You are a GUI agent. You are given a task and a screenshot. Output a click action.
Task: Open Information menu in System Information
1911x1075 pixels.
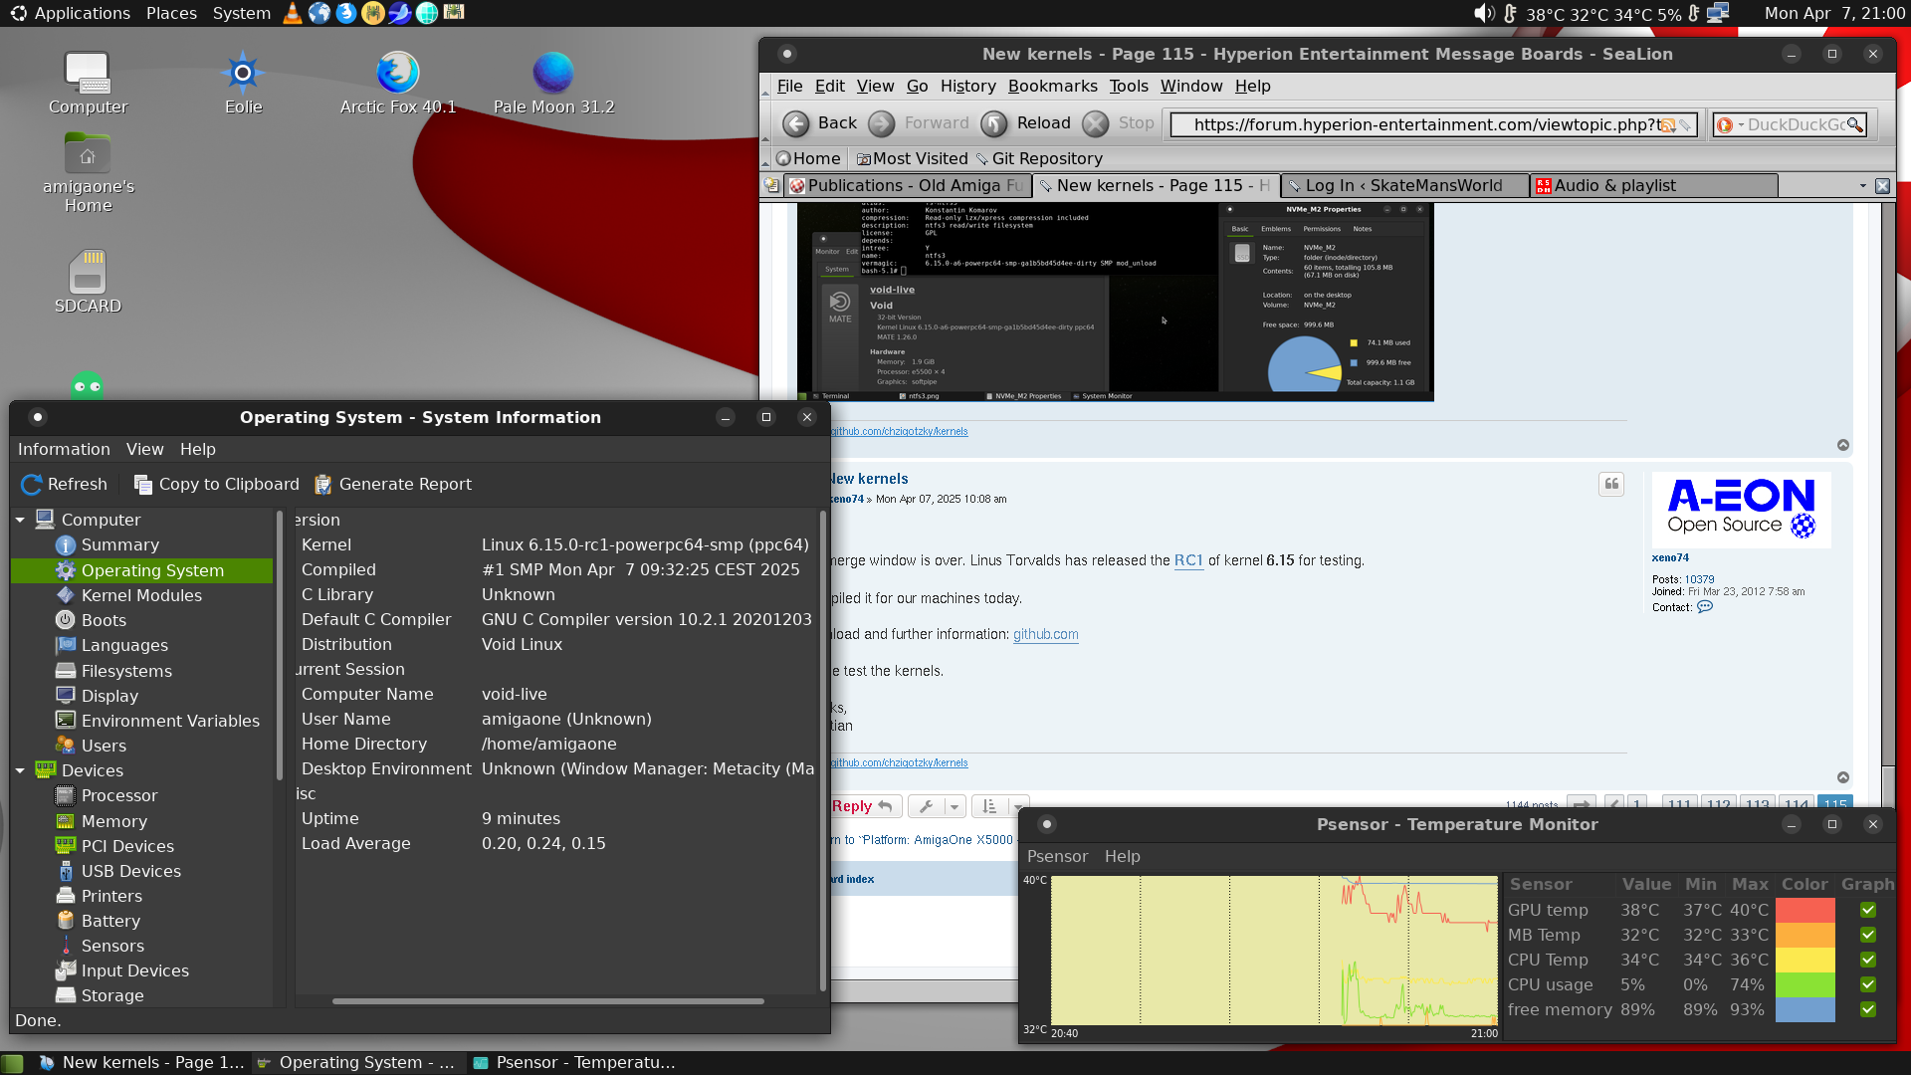(x=64, y=449)
